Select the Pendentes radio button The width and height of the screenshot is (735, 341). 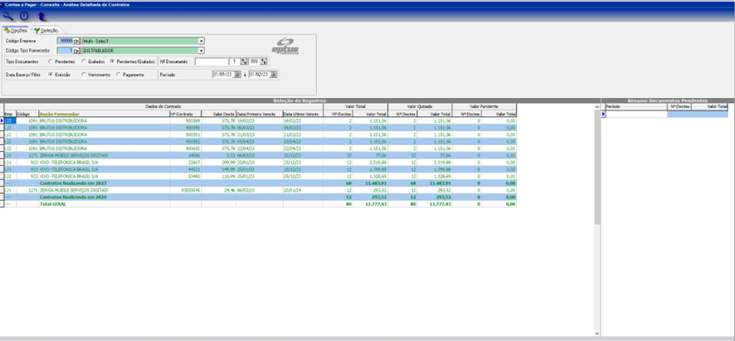(51, 61)
